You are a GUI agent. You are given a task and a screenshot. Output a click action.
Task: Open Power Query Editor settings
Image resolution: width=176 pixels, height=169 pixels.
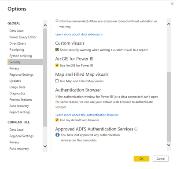[23, 37]
